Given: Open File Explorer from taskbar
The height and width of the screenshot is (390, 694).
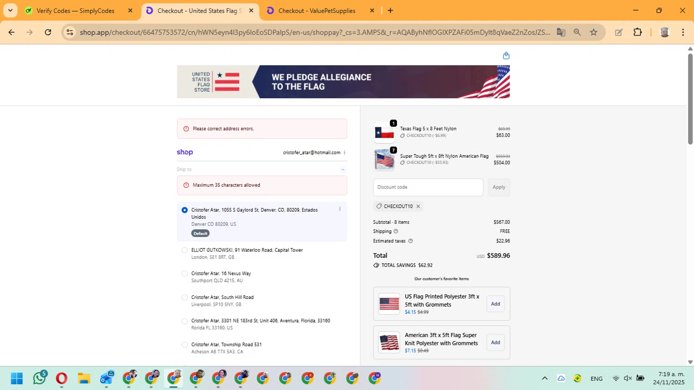Looking at the screenshot, I should click(x=84, y=378).
